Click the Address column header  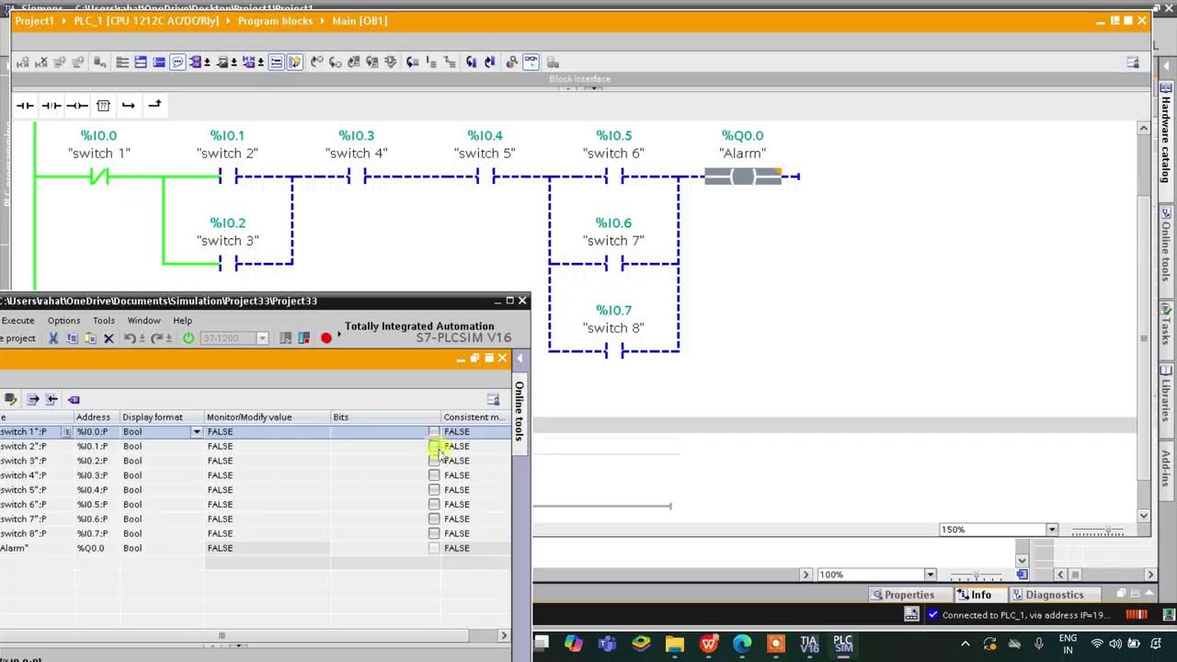click(x=97, y=417)
